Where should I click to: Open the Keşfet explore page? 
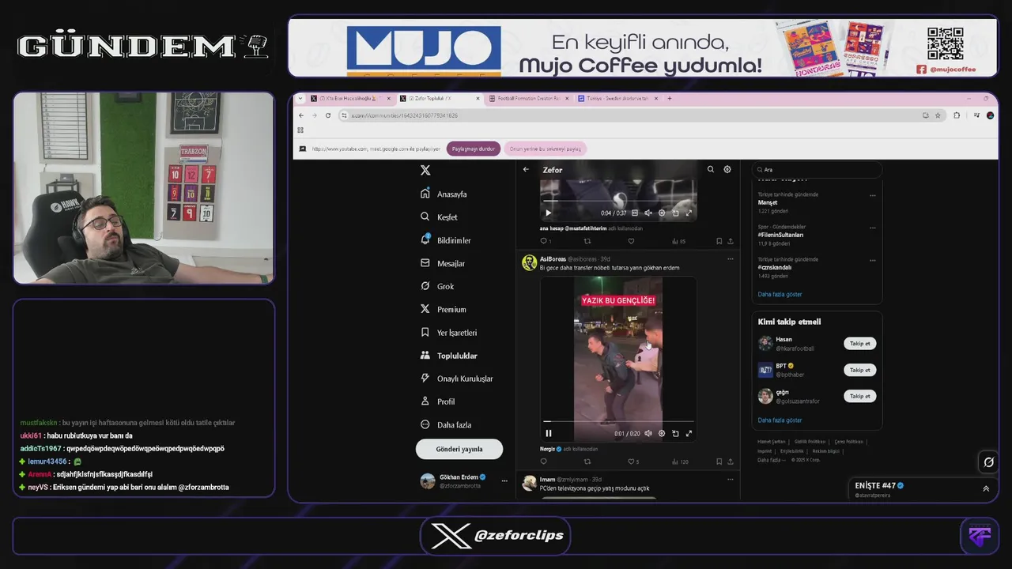pos(439,217)
